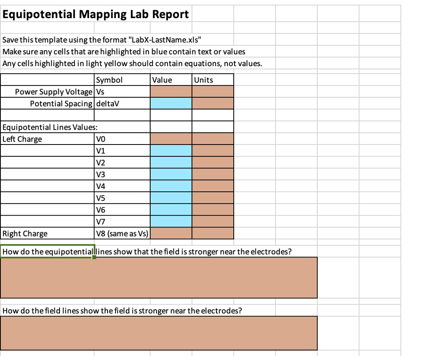Click the first large answer box about equipotential lines
Viewport: 432px width, 356px height.
158,278
